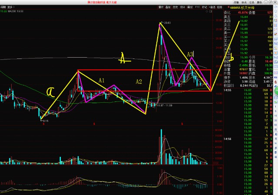Select the 季 quarterly period in sidebar

coord(276,153)
